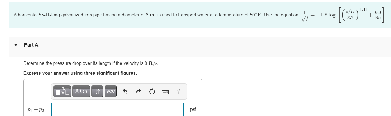This screenshot has height=116, width=391.
Task: Click the psi unit label
Action: (x=193, y=109)
